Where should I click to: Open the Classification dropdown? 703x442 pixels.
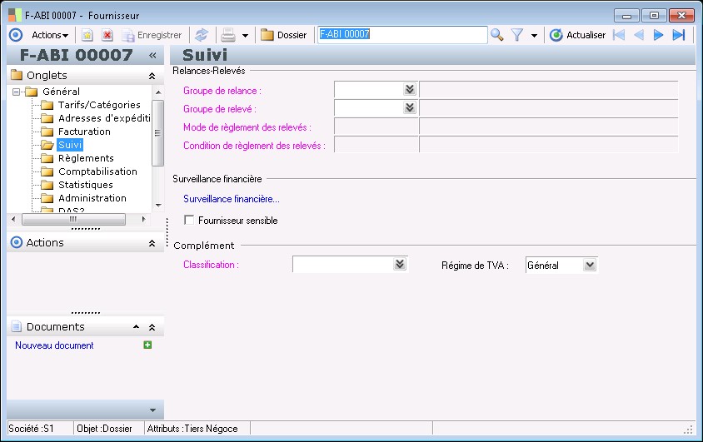[x=400, y=264]
